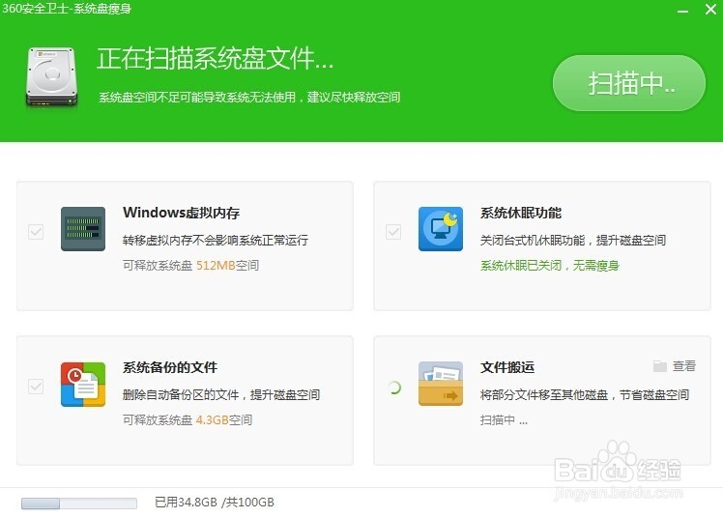723x518 pixels.
Task: Click the 系统休眠功能 monitor moon icon
Action: coord(441,229)
